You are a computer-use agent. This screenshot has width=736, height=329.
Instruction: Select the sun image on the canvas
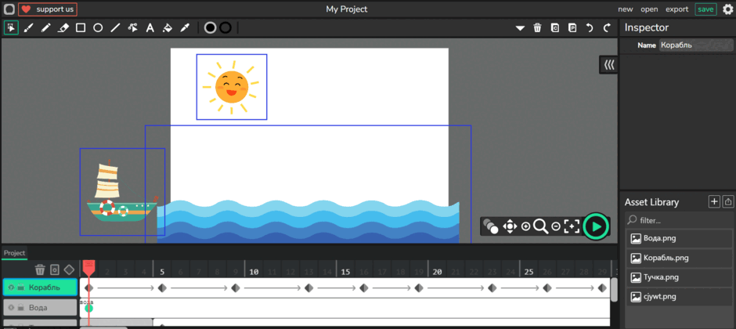click(231, 87)
